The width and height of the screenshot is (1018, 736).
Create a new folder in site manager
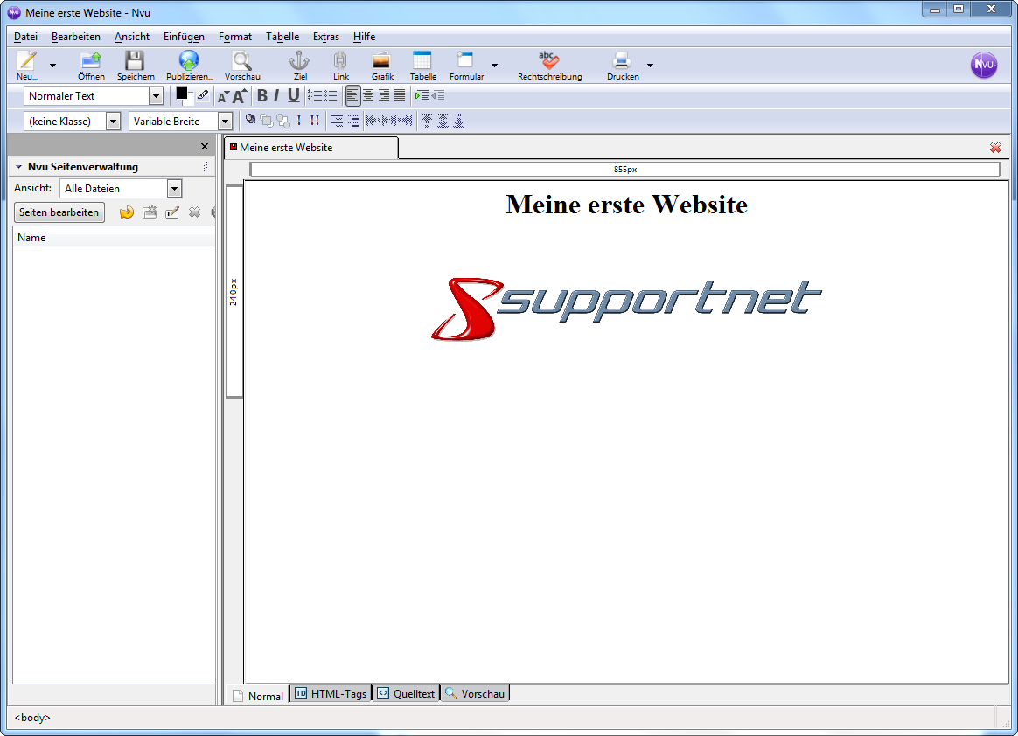(x=150, y=212)
